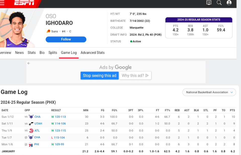Click the 76ers logo in Mon 1/6 row
This screenshot has width=241, height=155.
[31, 144]
